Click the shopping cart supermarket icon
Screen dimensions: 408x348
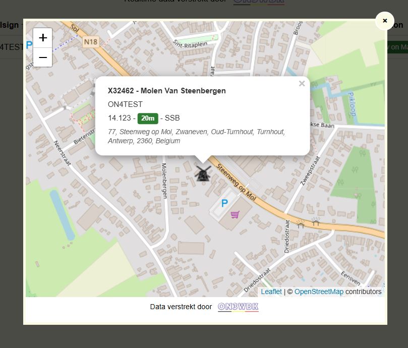click(235, 215)
